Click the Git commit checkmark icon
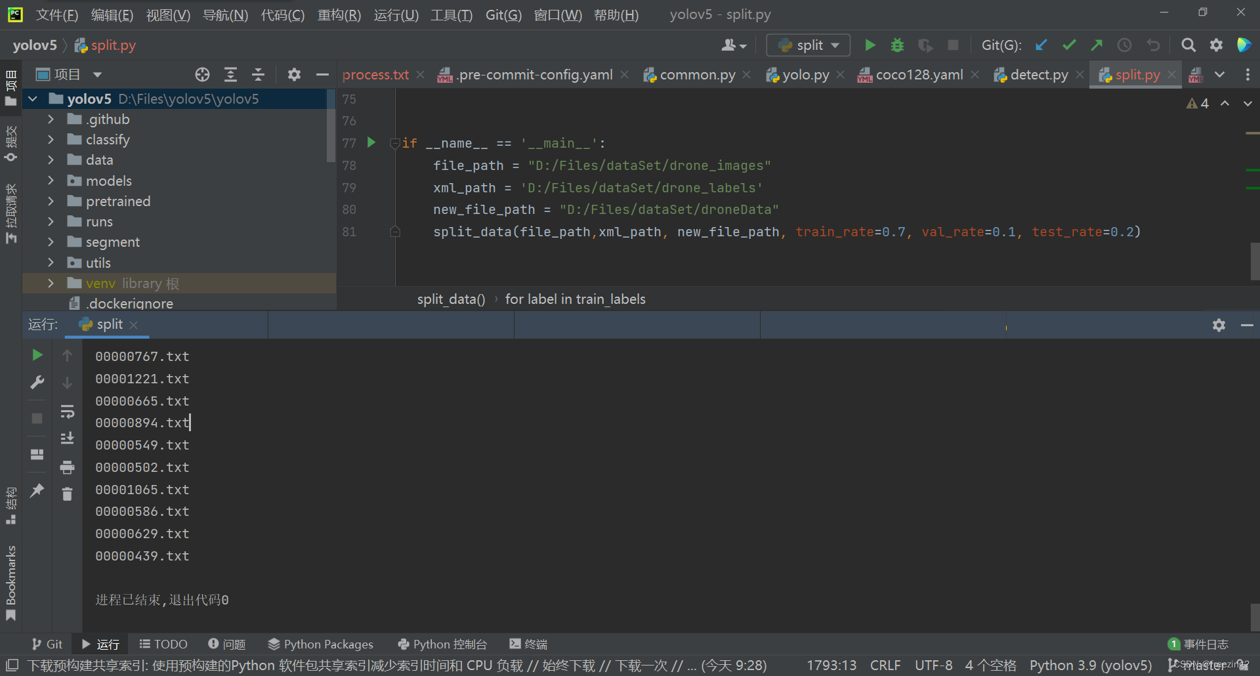This screenshot has height=676, width=1260. point(1069,45)
